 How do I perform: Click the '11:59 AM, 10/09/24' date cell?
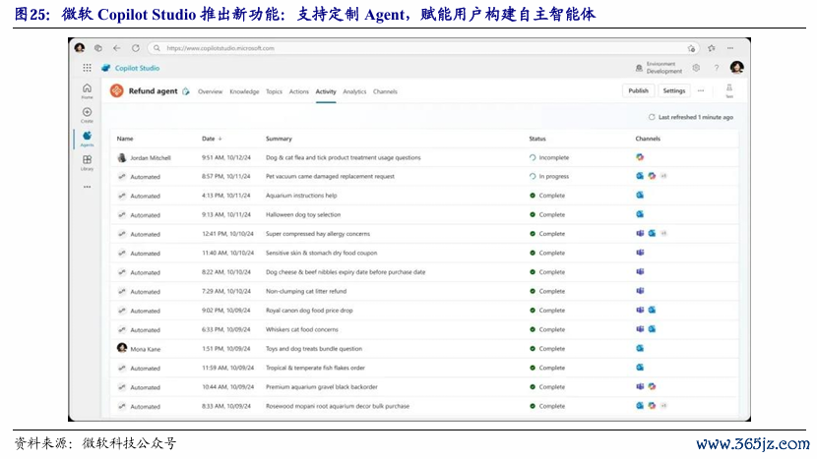[227, 368]
